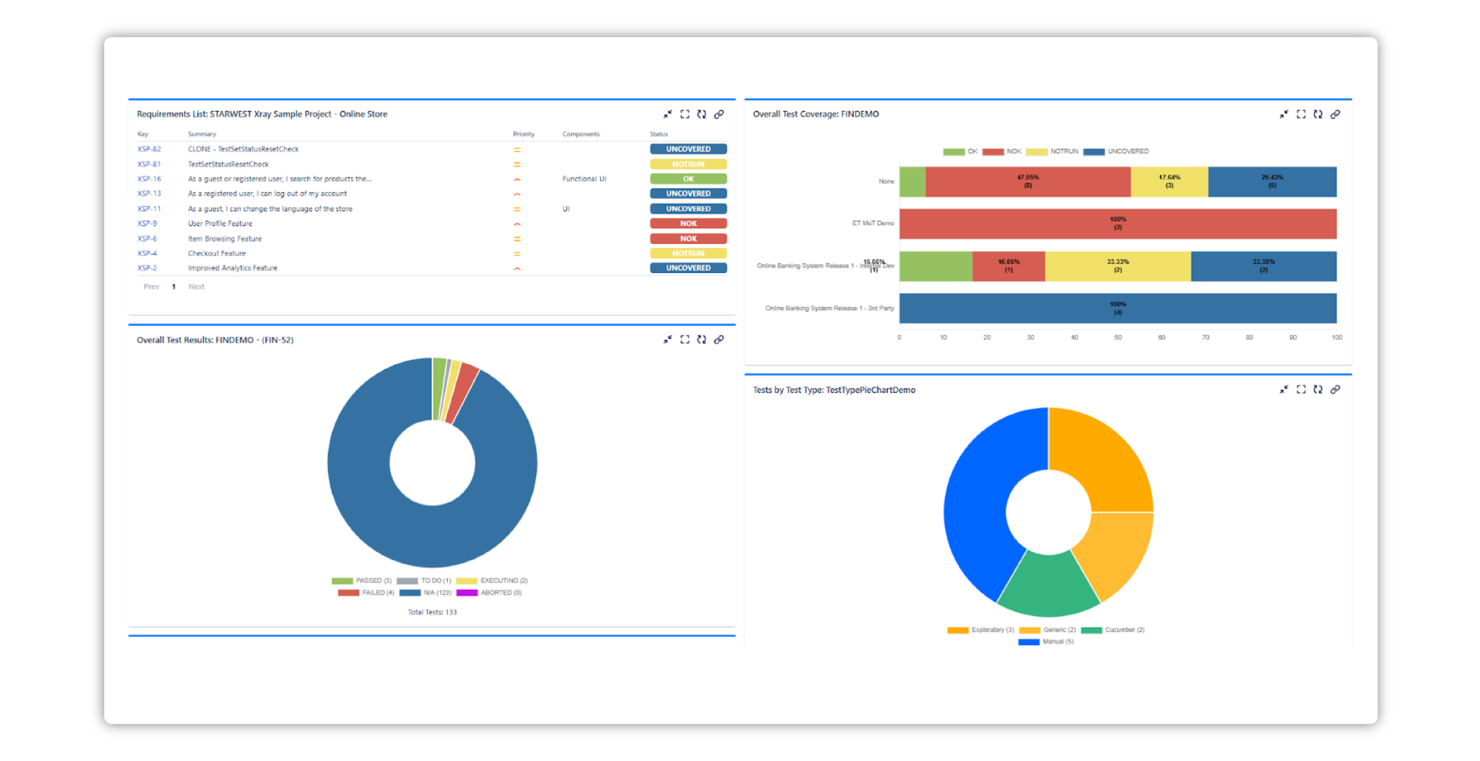The height and width of the screenshot is (761, 1480).
Task: Copy link to the Requirements List gadget
Action: 719,114
